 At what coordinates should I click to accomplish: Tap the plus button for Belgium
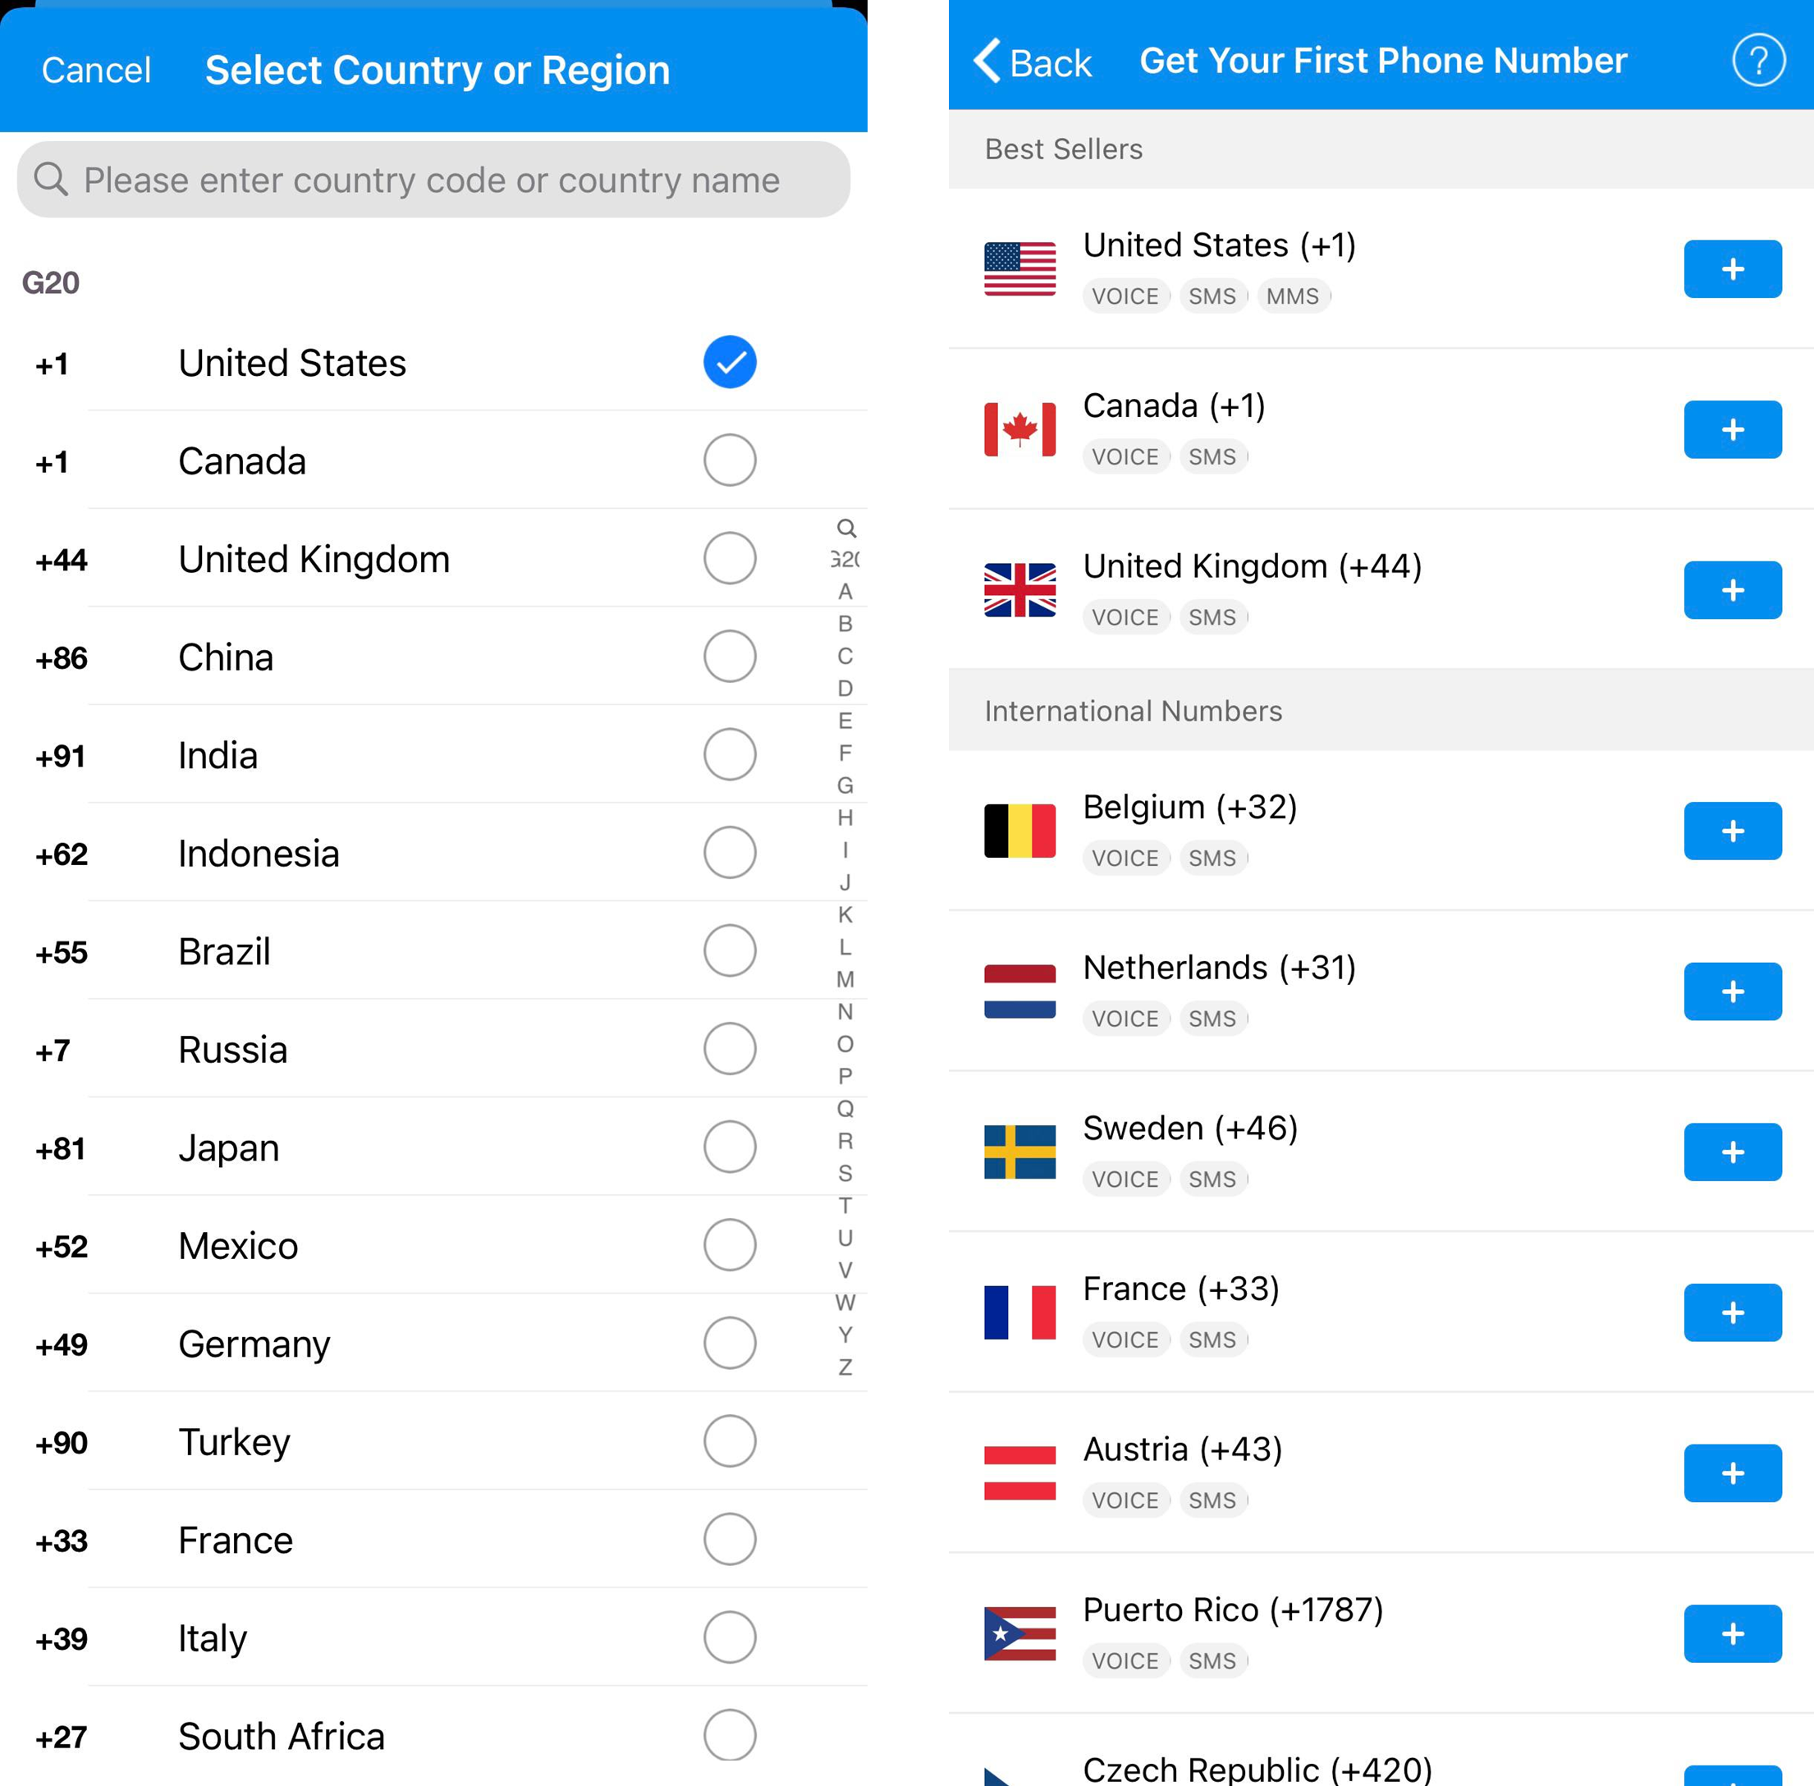[x=1731, y=831]
